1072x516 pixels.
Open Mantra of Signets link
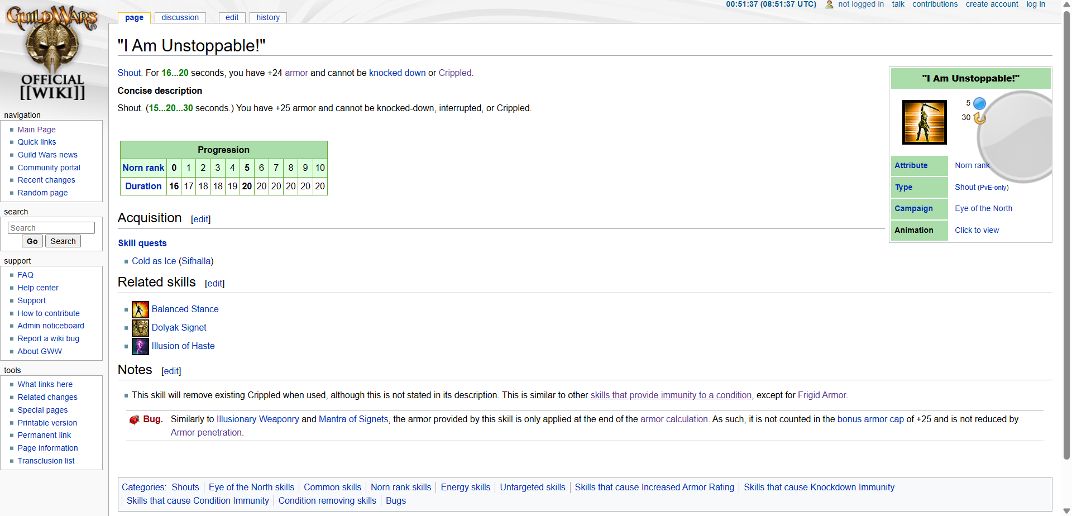click(x=353, y=419)
